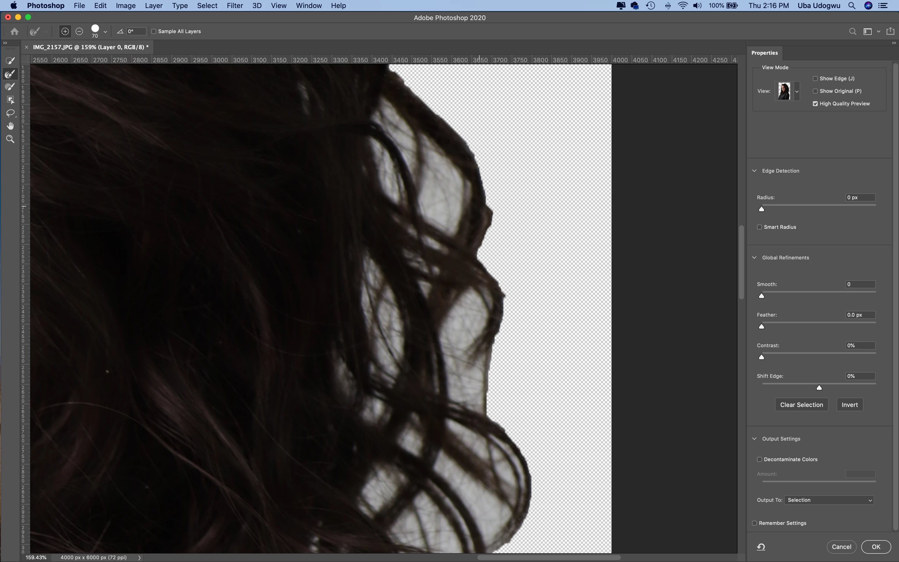Select the Lasso tool
This screenshot has height=562, width=899.
click(x=10, y=113)
